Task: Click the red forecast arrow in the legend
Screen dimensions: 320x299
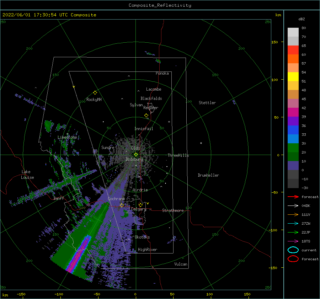Action: click(x=293, y=197)
